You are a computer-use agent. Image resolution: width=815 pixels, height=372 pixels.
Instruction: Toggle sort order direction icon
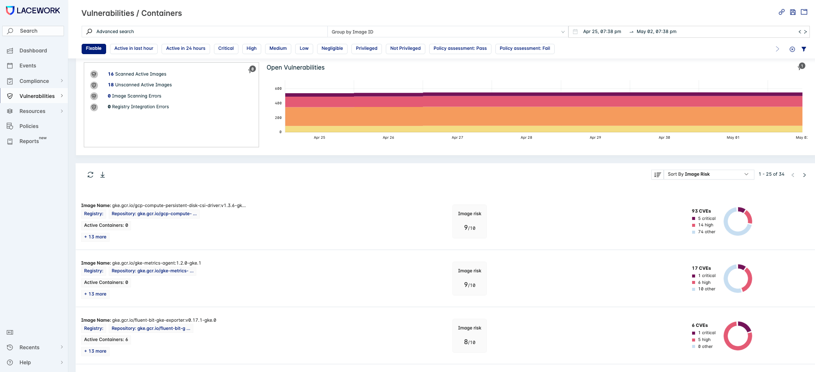pyautogui.click(x=657, y=174)
